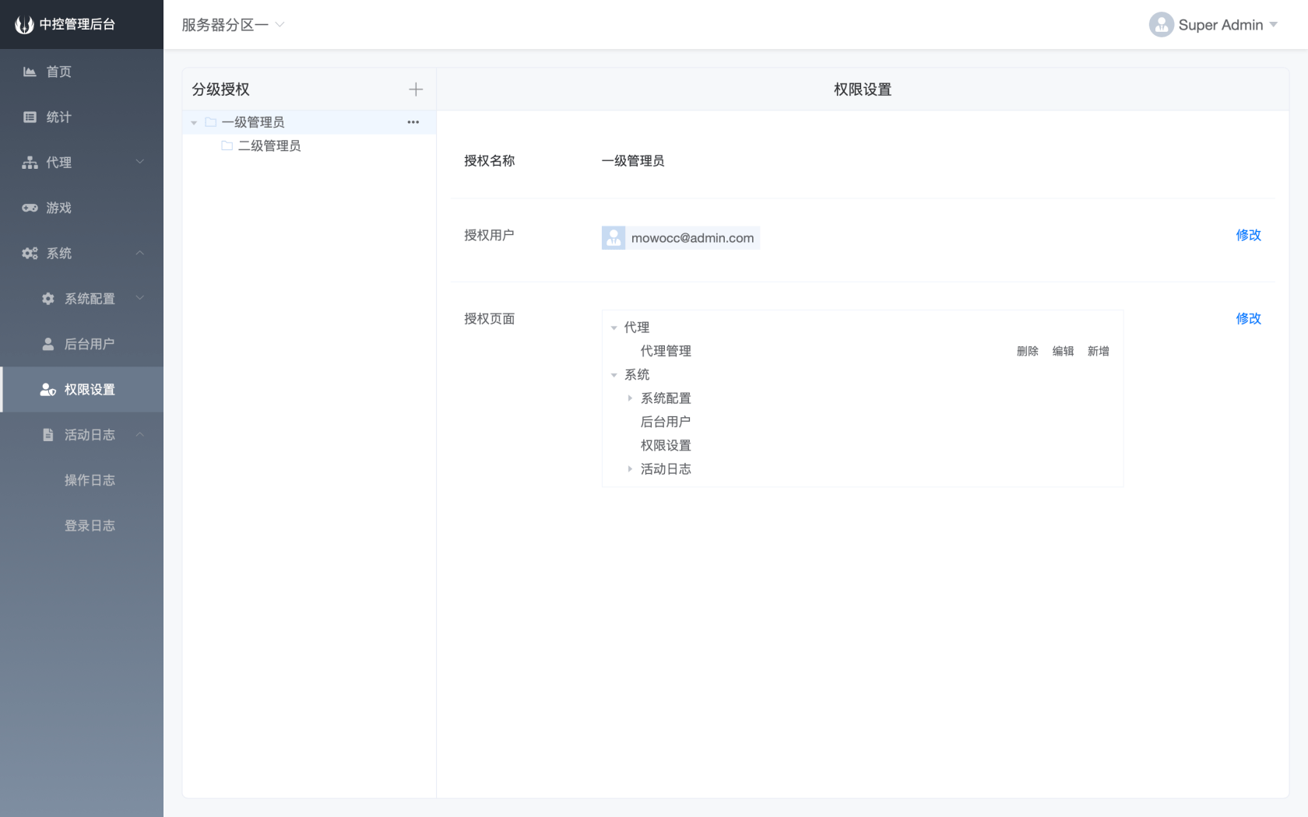Collapse 一级管理员 tree node arrow
Image resolution: width=1308 pixels, height=817 pixels.
point(194,123)
